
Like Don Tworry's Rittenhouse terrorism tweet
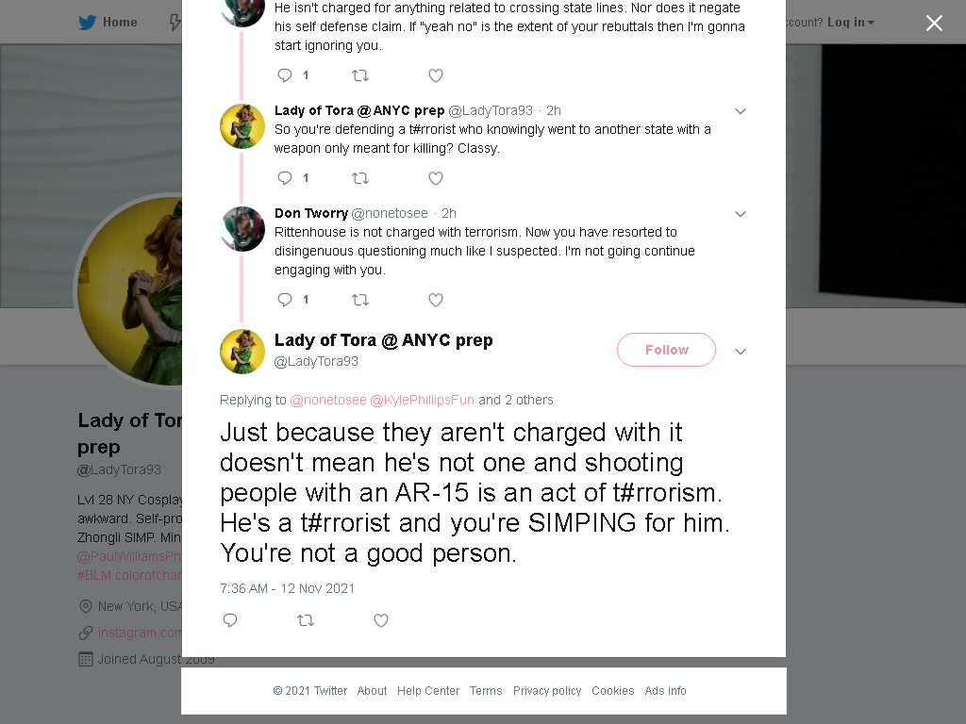coord(436,300)
